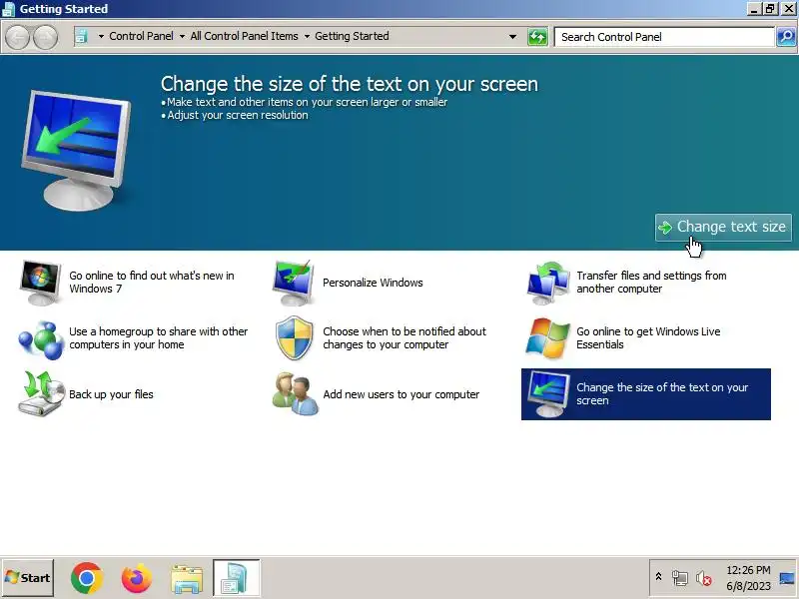Open the clock showing 12:26 PM

point(748,578)
